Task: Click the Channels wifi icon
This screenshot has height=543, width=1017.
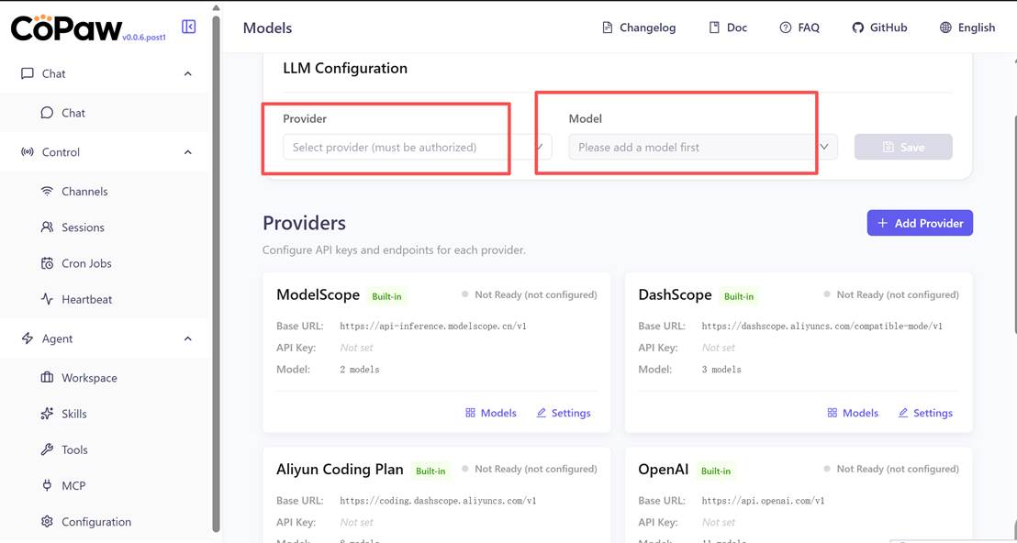Action: pos(47,191)
